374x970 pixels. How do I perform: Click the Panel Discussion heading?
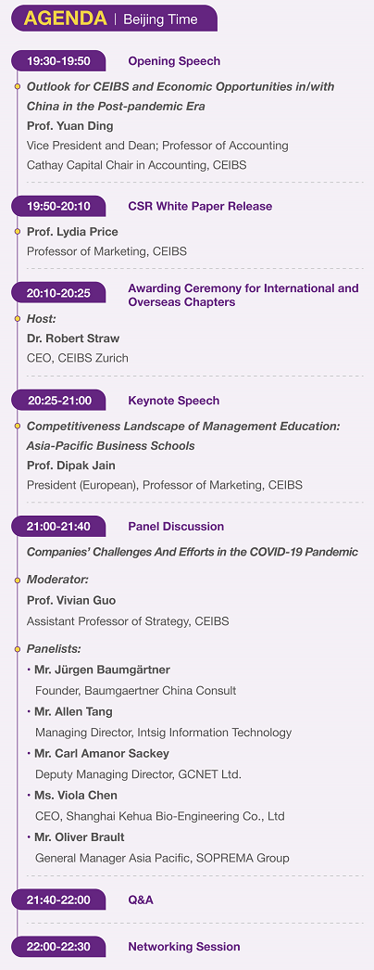[x=176, y=527]
